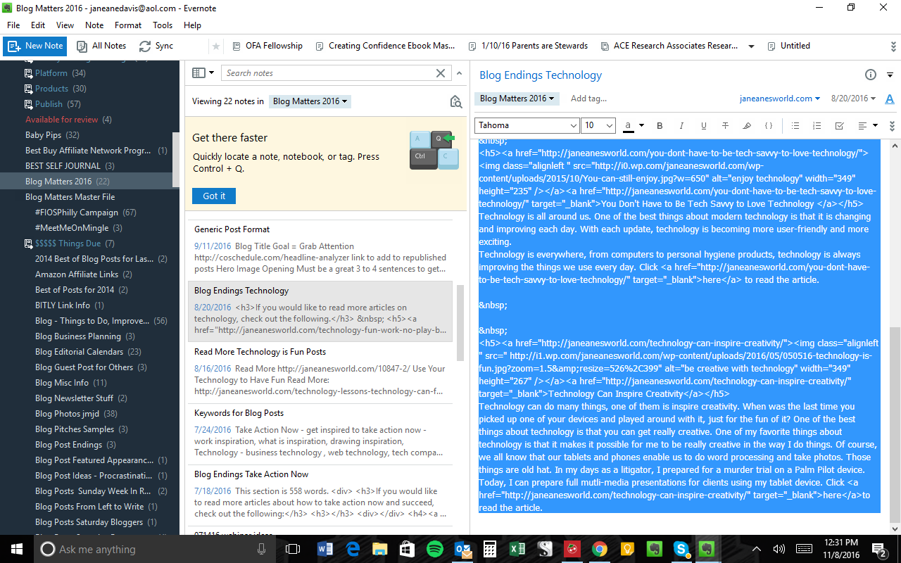The width and height of the screenshot is (901, 563).
Task: Click the note list vertical scrollbar
Action: 461,322
